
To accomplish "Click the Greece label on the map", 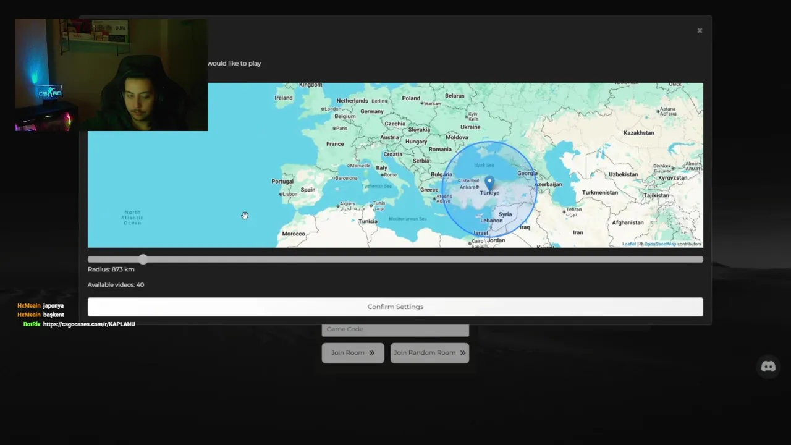I will pos(429,190).
